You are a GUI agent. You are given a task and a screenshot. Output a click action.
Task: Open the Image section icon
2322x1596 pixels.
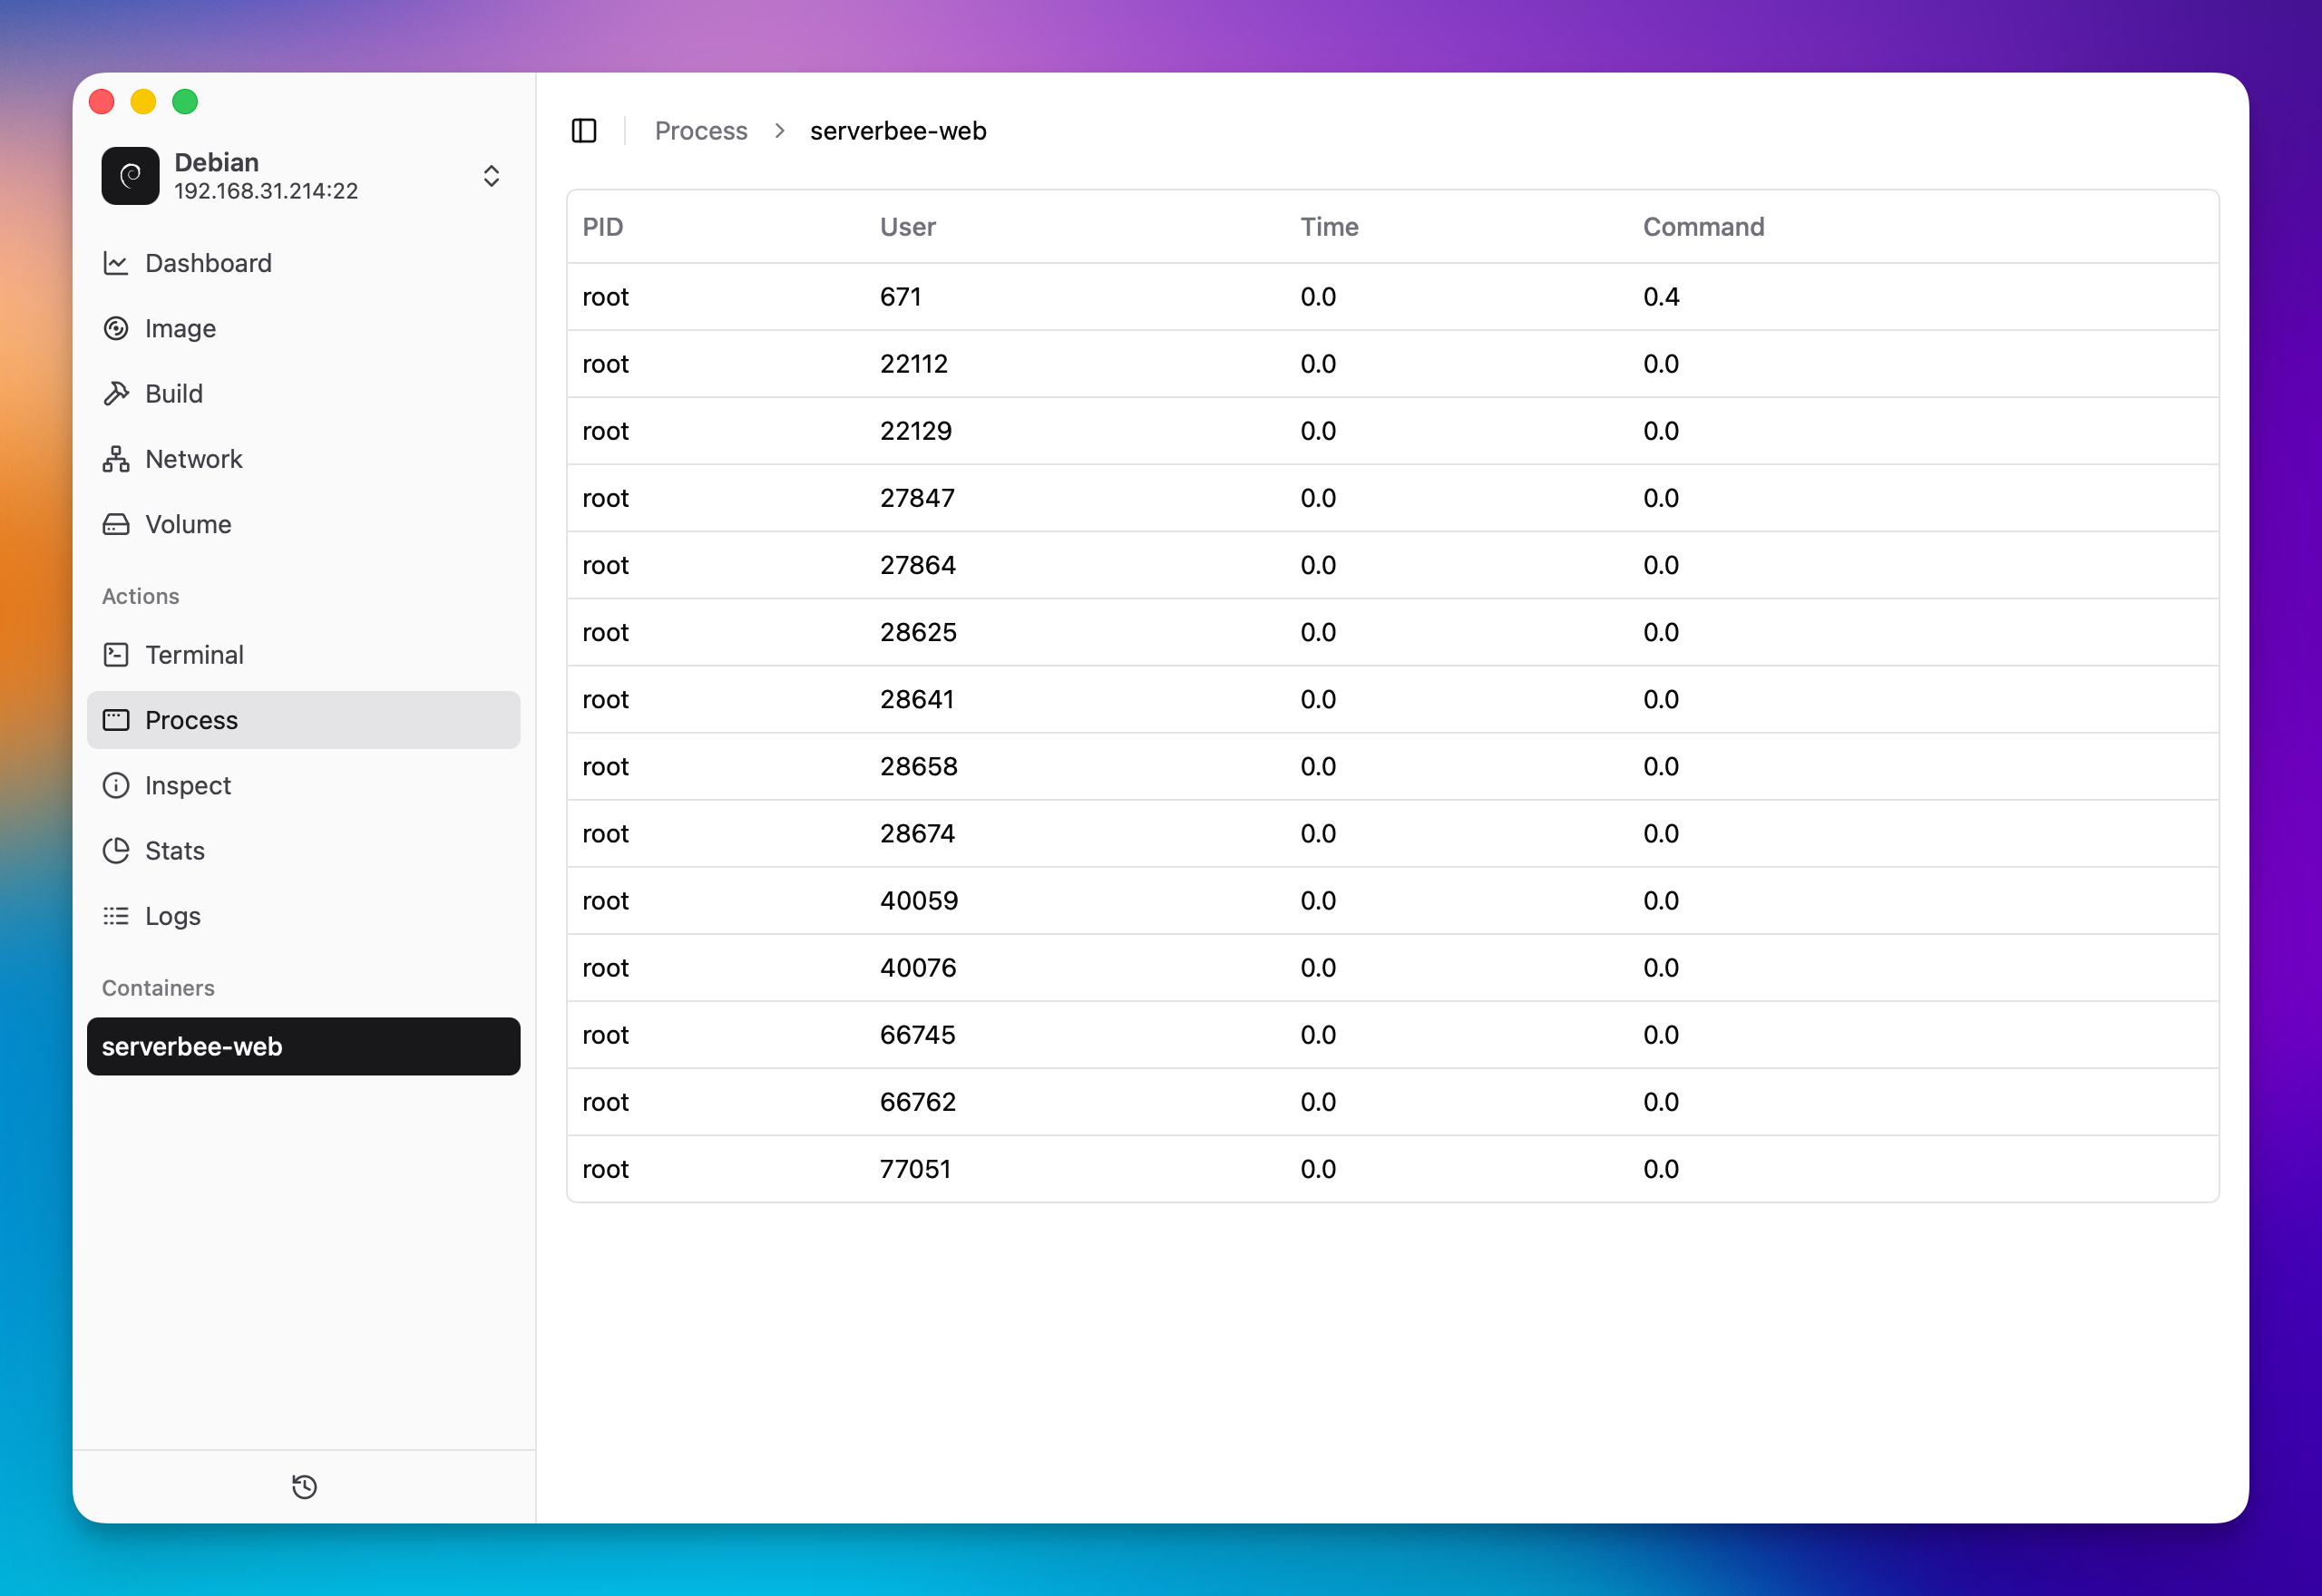pyautogui.click(x=116, y=328)
